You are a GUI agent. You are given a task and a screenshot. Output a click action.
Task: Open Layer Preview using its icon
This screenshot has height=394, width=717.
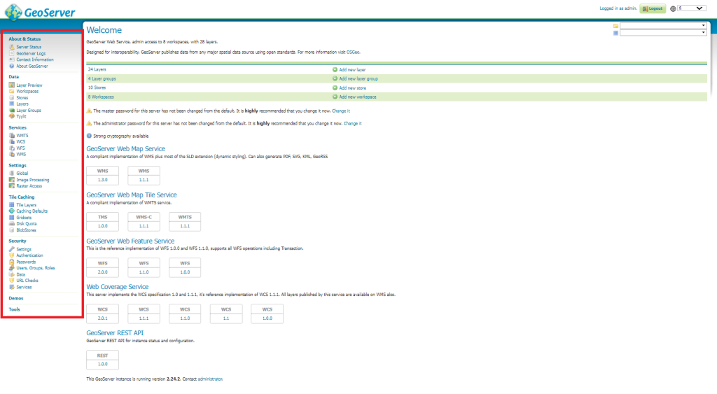12,85
